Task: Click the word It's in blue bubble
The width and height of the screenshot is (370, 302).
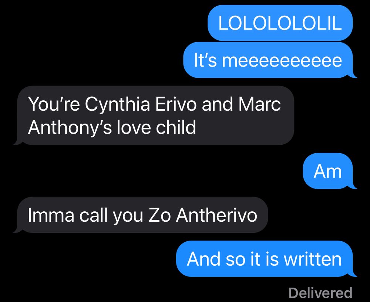Action: point(205,60)
